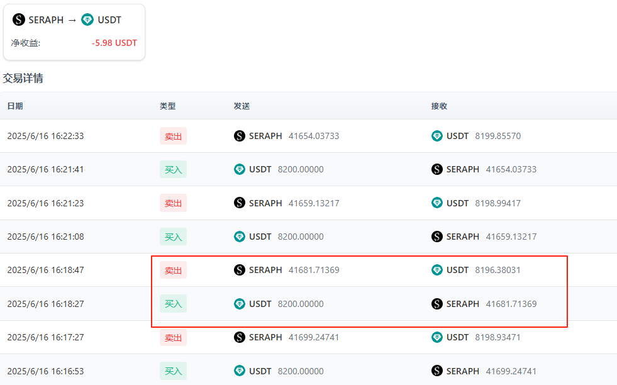This screenshot has width=617, height=385.
Task: Click USDT icon in 16:18:27 send cell
Action: click(x=240, y=304)
